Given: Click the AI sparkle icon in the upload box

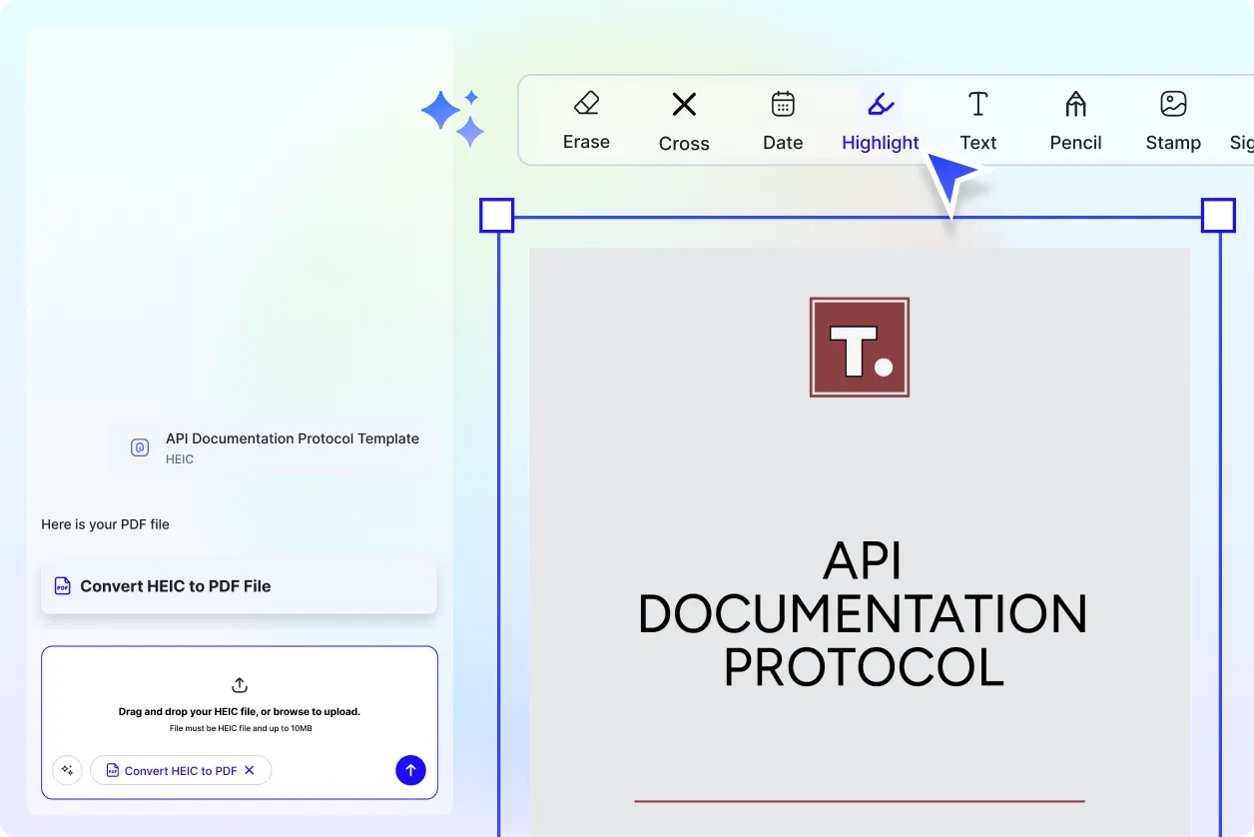Looking at the screenshot, I should tap(67, 770).
